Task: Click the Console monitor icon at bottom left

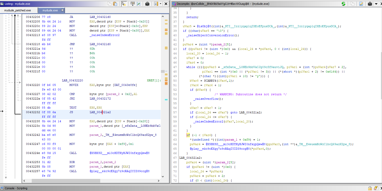Action: tap(2, 188)
